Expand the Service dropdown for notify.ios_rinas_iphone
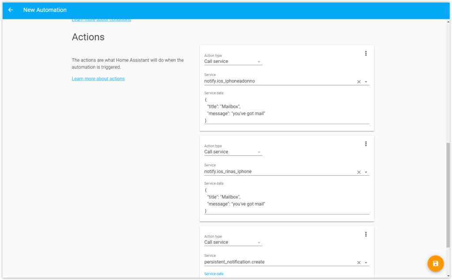This screenshot has height=280, width=452. pos(367,172)
